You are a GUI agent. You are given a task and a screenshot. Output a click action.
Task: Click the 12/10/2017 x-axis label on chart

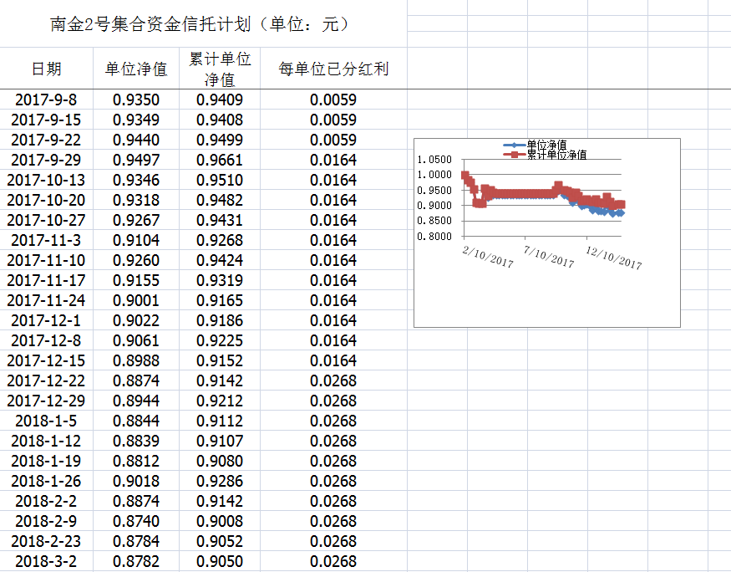(x=613, y=257)
